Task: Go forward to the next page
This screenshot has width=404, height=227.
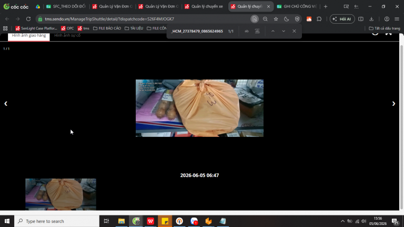Action: [17, 19]
